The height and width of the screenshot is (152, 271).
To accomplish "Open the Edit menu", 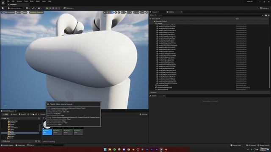I will 13,1.
